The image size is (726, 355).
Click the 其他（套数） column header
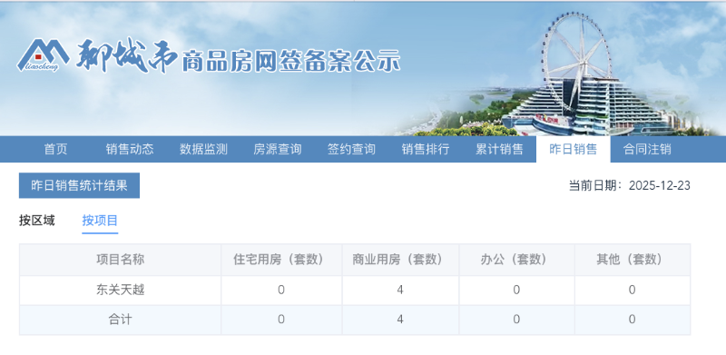pos(633,260)
